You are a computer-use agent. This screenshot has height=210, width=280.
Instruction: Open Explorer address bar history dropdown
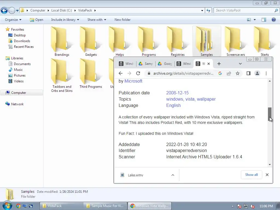pos(202,11)
